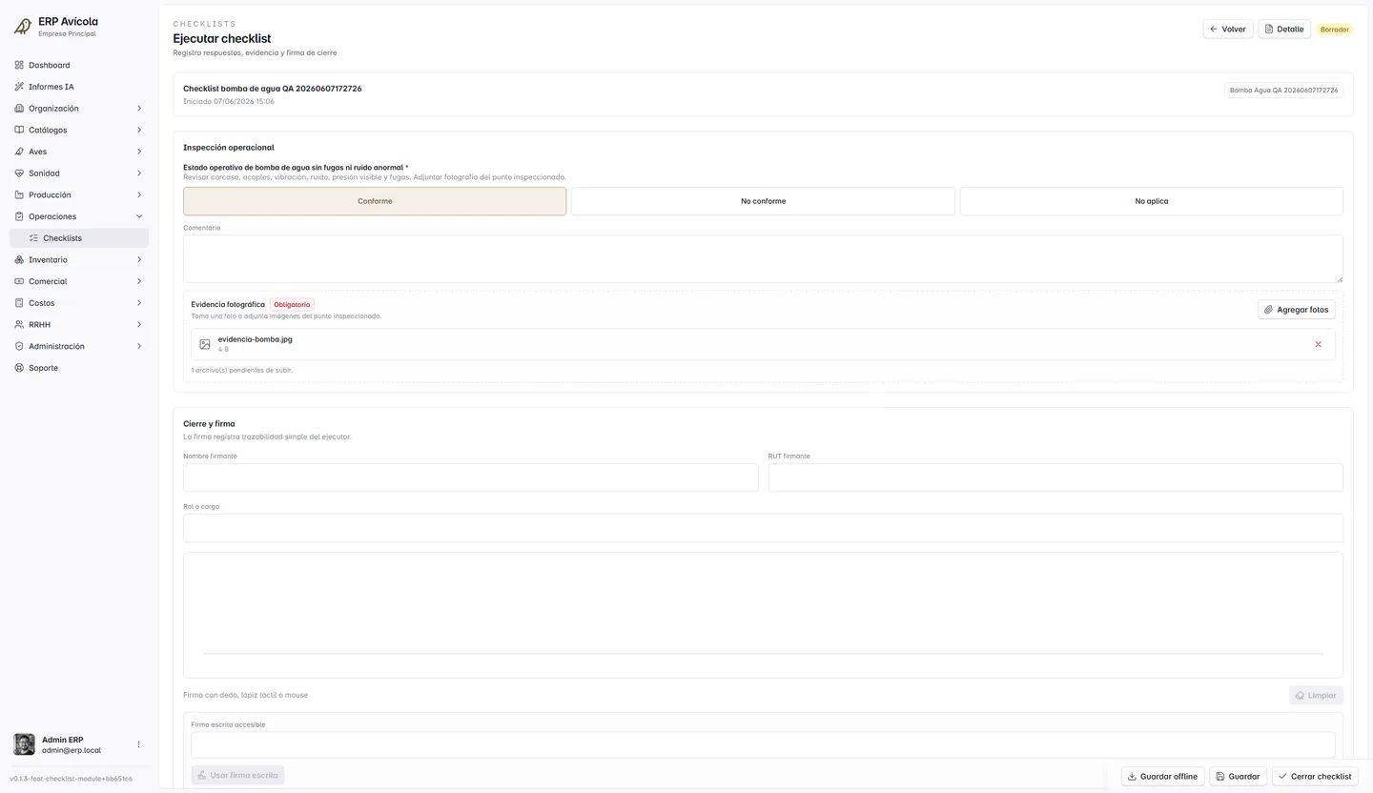Open the Dashboard menu item
The width and height of the screenshot is (1373, 793).
(x=79, y=65)
